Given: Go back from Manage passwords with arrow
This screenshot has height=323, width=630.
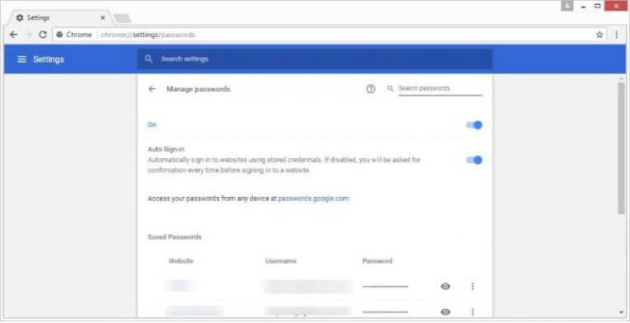Looking at the screenshot, I should click(x=152, y=89).
